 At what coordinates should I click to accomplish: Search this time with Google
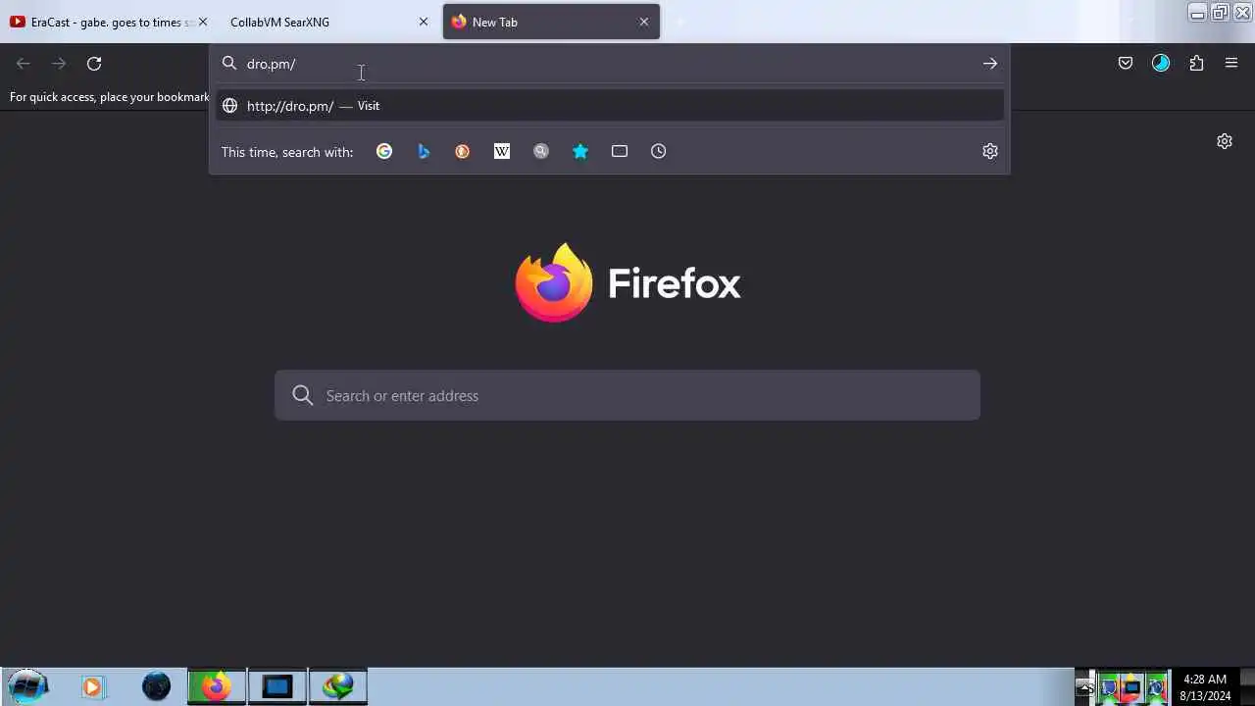(384, 151)
